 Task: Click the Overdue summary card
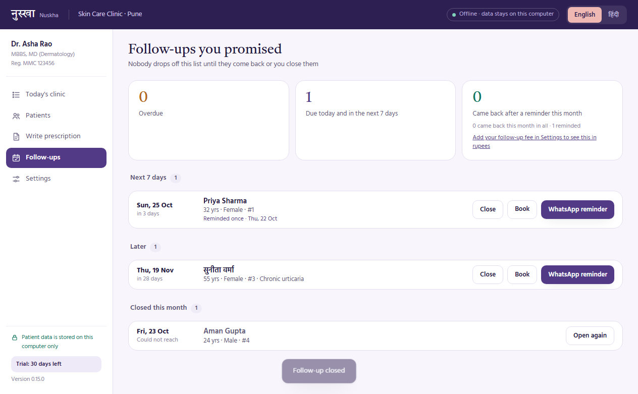(208, 120)
